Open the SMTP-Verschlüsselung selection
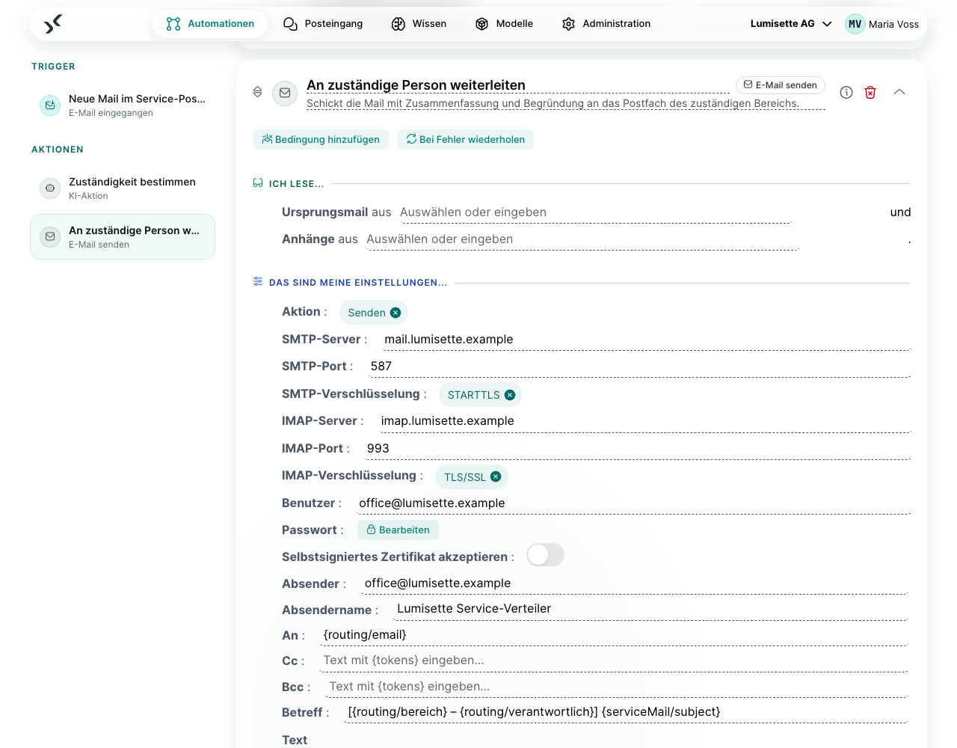This screenshot has height=748, width=957. tap(480, 395)
